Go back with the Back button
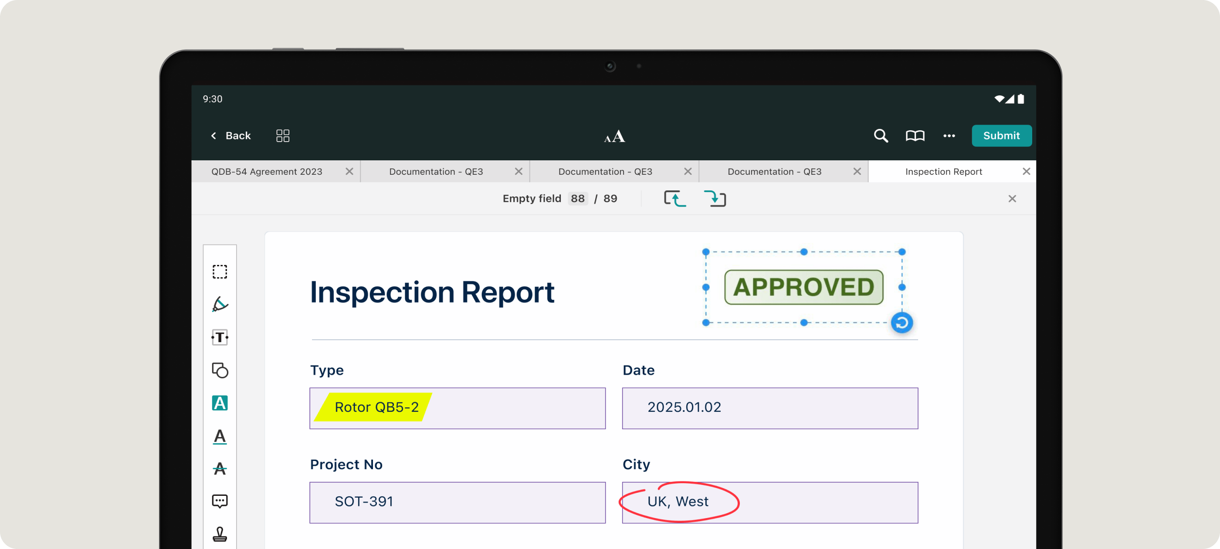The height and width of the screenshot is (549, 1220). click(x=230, y=136)
